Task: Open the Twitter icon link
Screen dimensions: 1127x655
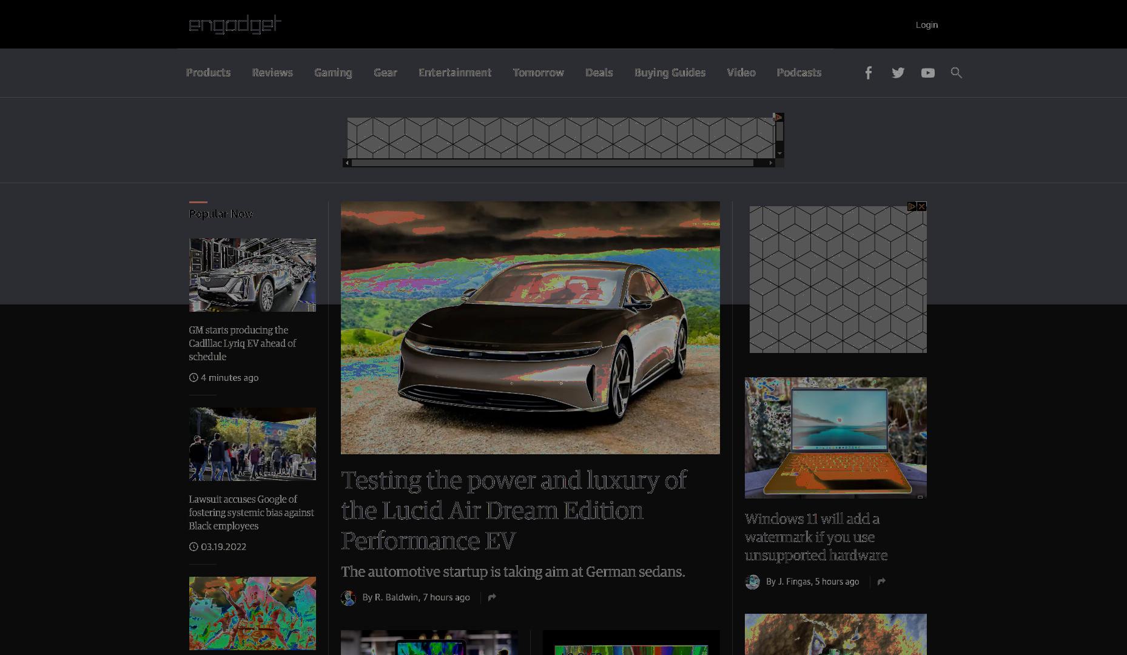Action: (x=898, y=73)
